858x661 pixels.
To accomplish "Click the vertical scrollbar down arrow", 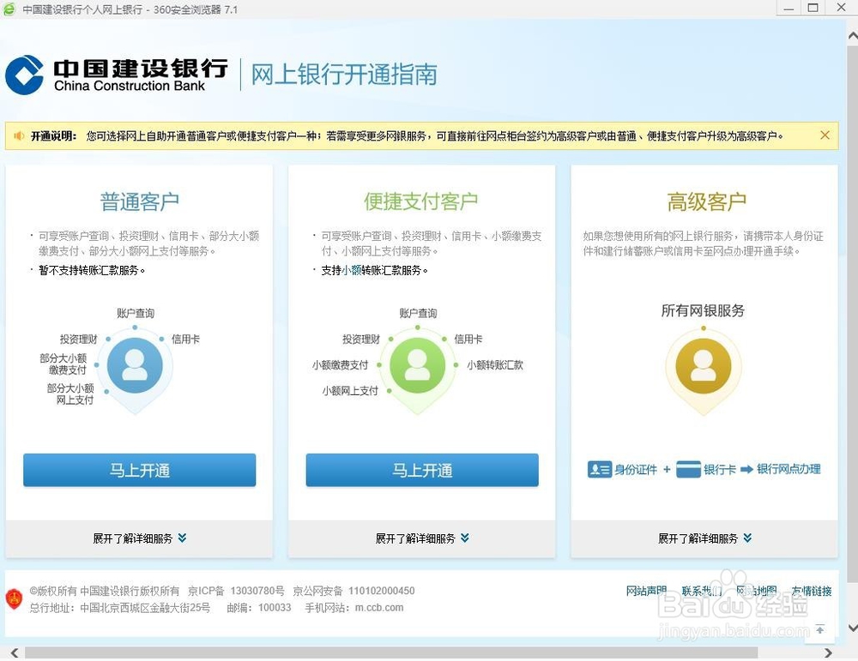I will pos(853,628).
